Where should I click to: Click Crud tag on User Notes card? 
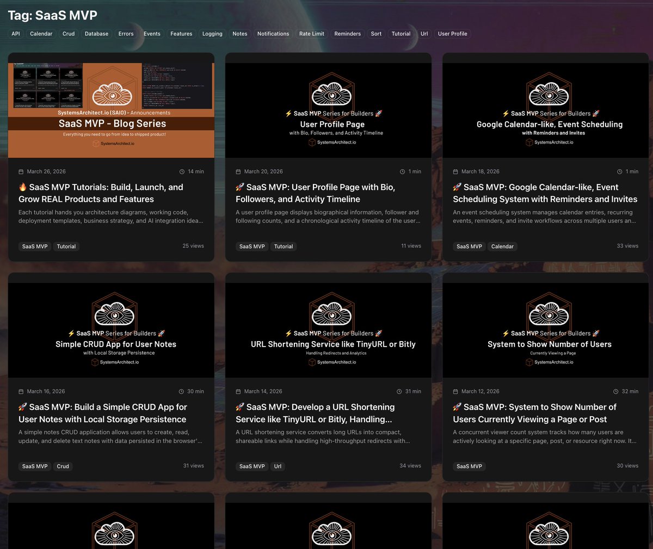(63, 466)
